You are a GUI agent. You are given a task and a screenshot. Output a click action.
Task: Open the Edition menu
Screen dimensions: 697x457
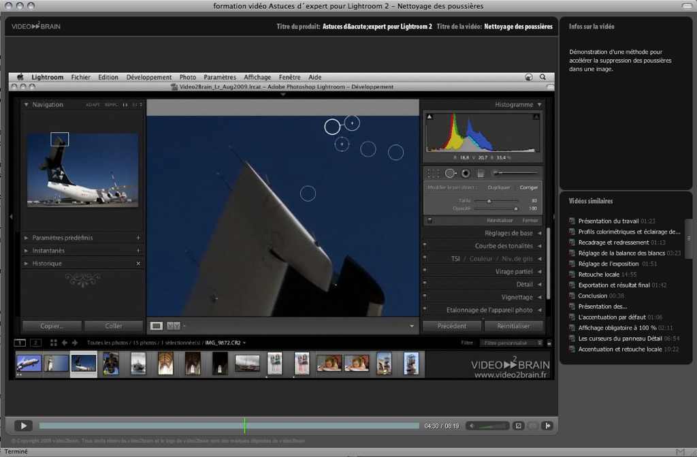(108, 77)
